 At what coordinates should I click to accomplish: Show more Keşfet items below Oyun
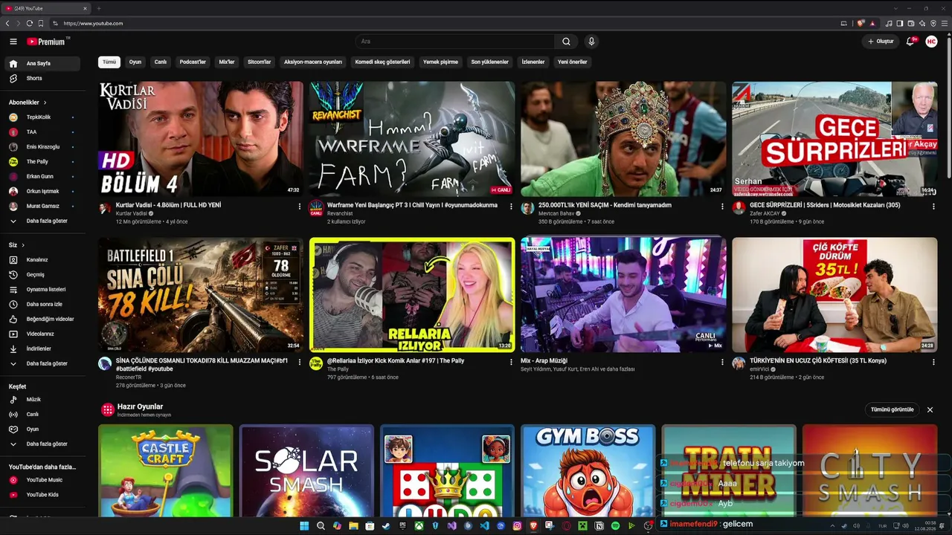(x=43, y=444)
